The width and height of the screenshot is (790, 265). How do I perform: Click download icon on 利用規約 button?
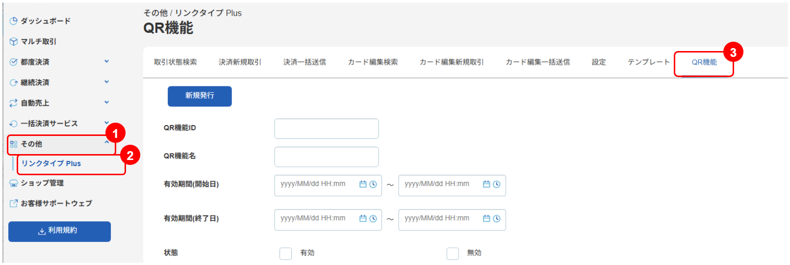click(x=42, y=231)
